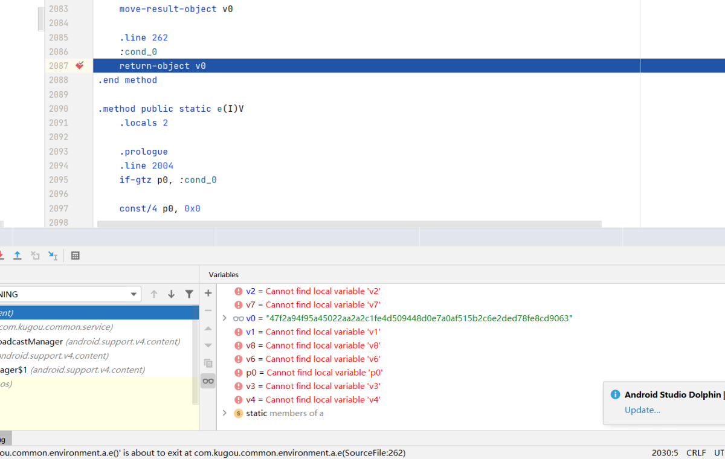Open the frames filter funnel icon
The image size is (725, 459).
pos(189,294)
